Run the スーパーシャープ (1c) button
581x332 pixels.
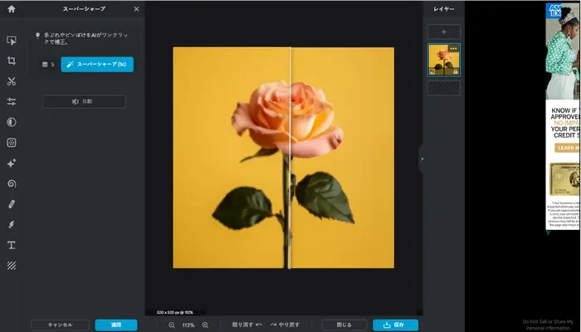click(97, 65)
